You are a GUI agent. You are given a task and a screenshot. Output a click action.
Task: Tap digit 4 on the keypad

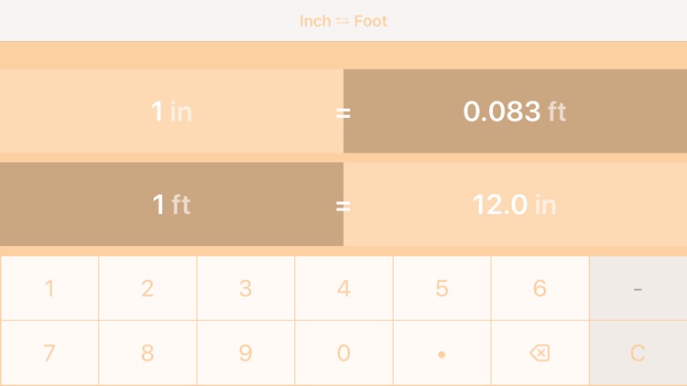pyautogui.click(x=343, y=288)
